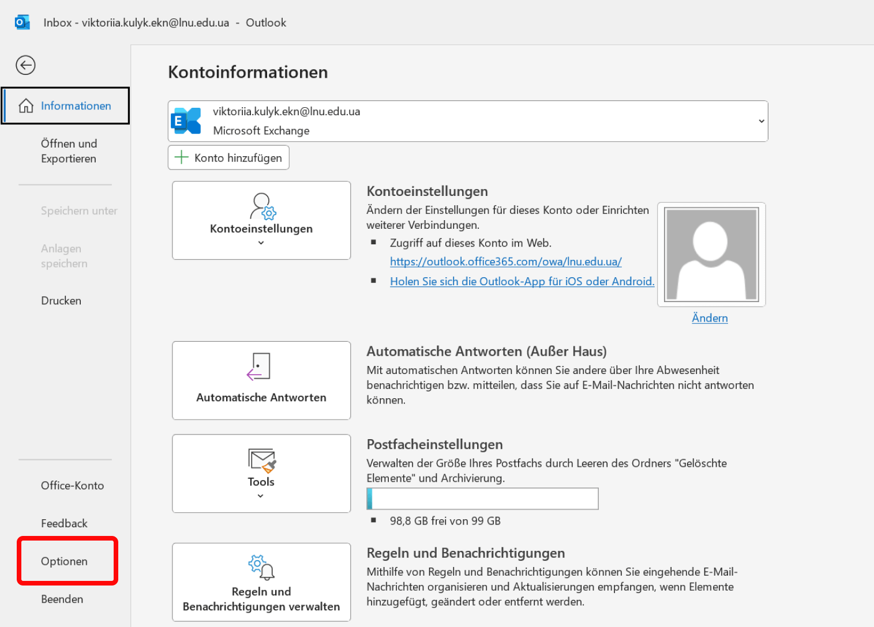Viewport: 874px width, 627px height.
Task: Click the Tools envelope-brush icon
Action: point(262,460)
